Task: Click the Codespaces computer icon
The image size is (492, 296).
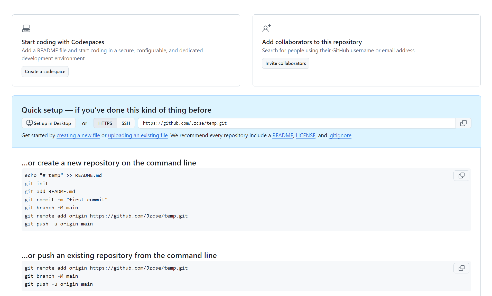Action: click(x=26, y=28)
